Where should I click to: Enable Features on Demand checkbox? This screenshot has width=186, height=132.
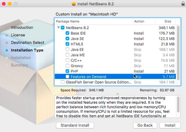coord(67,77)
